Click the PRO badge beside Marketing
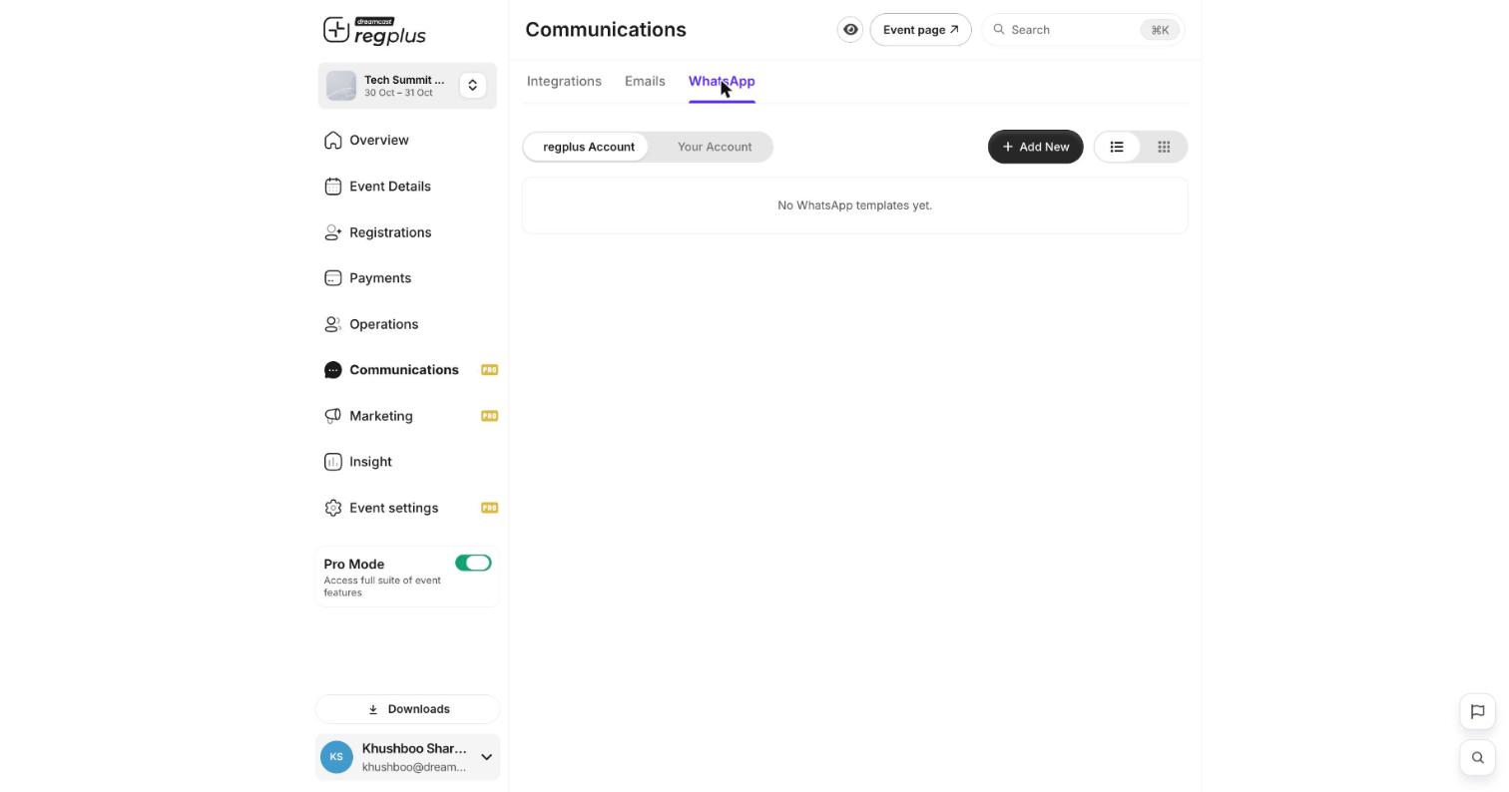Screen dimensions: 1509x792 tap(489, 416)
